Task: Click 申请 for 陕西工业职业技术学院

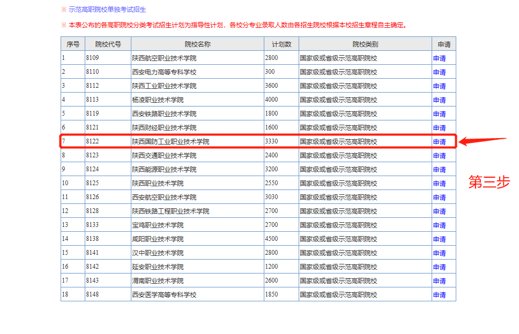Action: [439, 86]
